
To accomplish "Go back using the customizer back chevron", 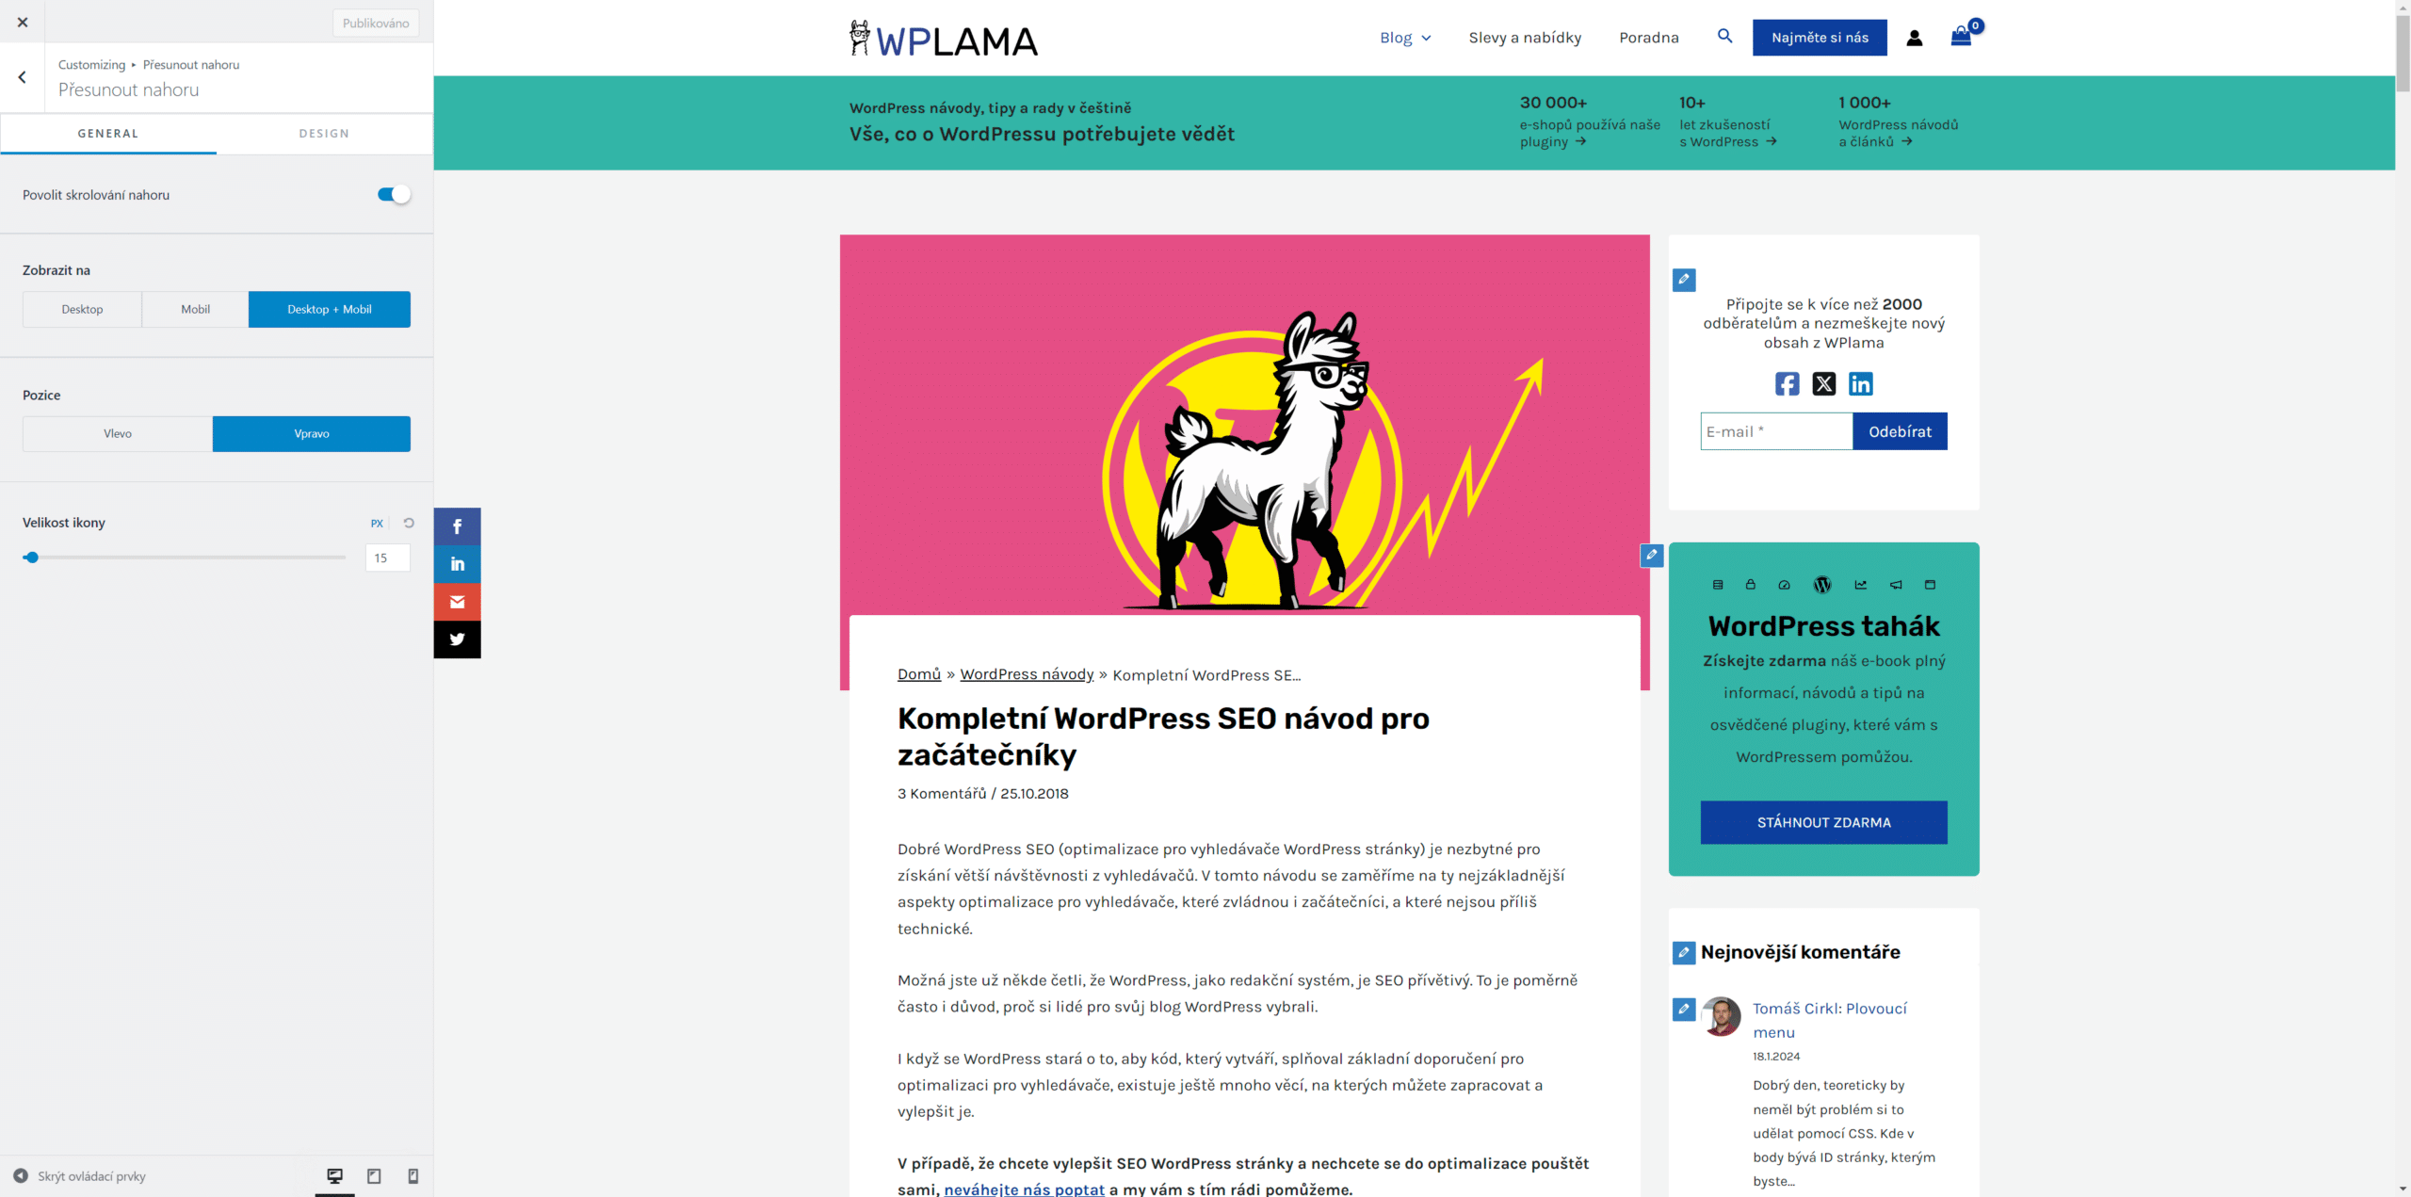I will pos(22,77).
